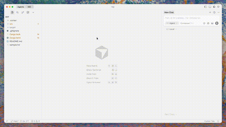The image size is (226, 127).
Task: Open the settings gear icon in title bar
Action: click(x=218, y=7)
